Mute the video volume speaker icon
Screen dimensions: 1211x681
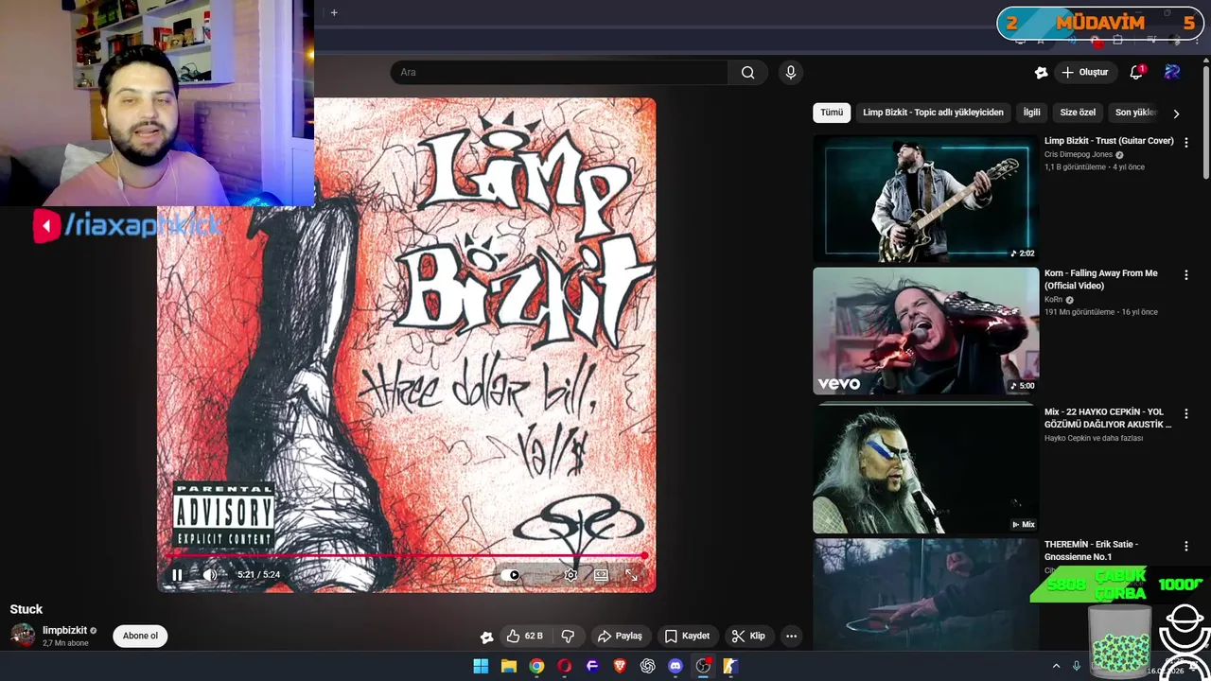pos(209,575)
